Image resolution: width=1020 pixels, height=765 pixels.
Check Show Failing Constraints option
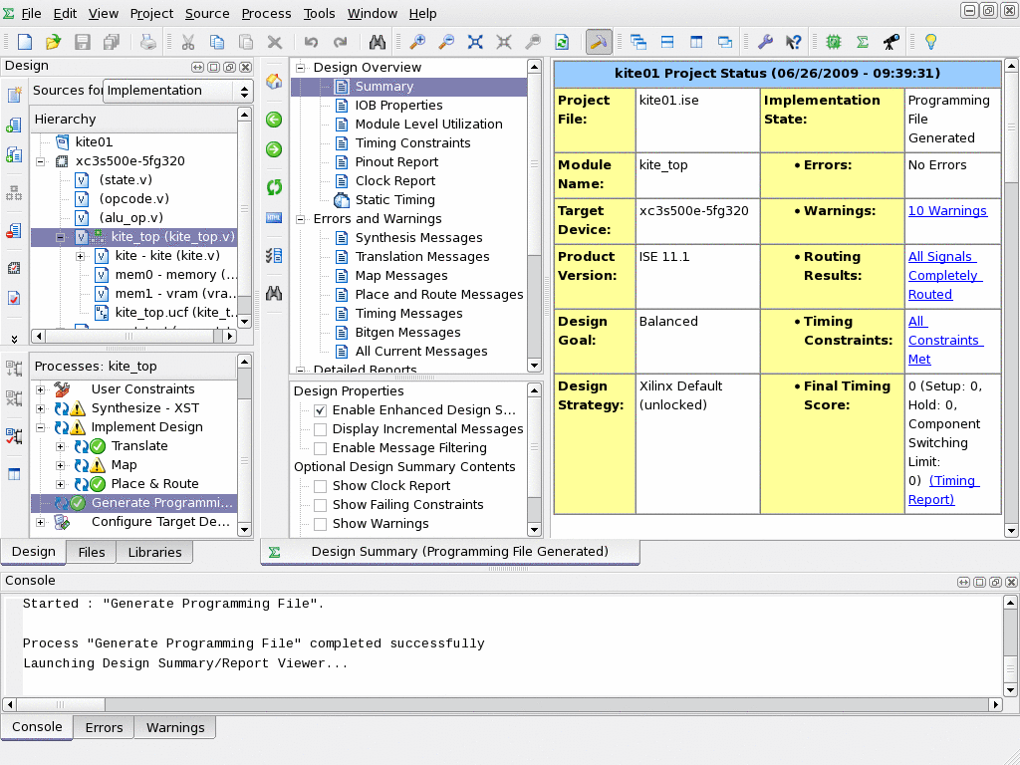(x=320, y=505)
